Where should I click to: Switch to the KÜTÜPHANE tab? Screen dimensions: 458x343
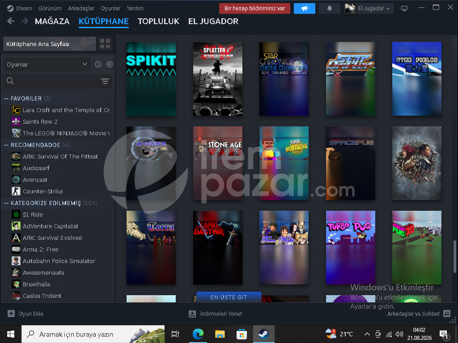point(104,21)
